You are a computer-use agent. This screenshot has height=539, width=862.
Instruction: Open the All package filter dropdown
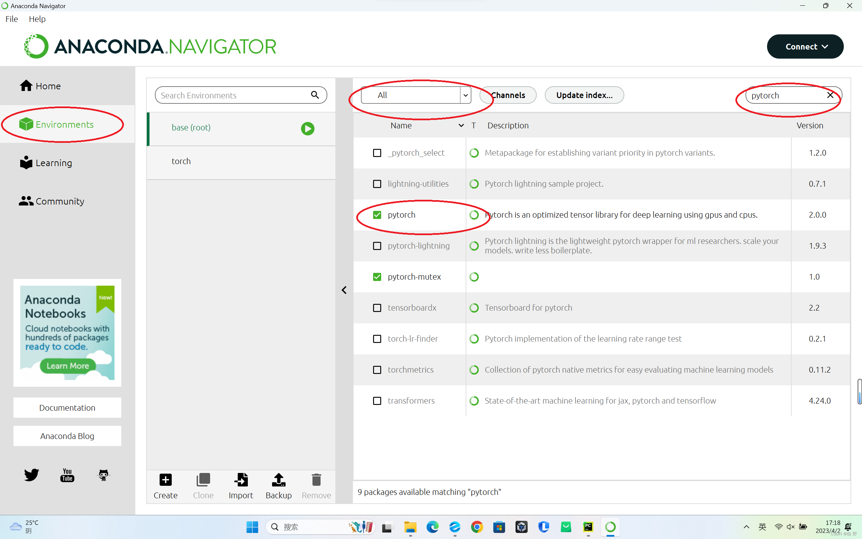416,95
